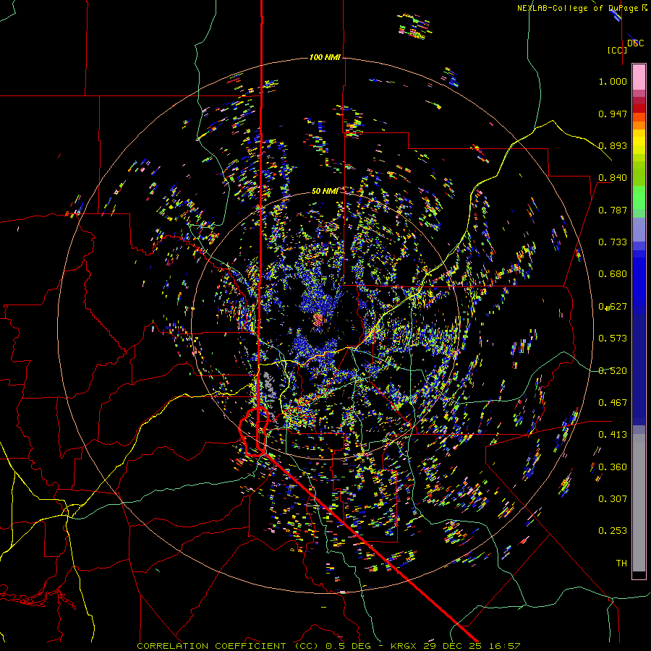Image resolution: width=651 pixels, height=651 pixels.
Task: Click the 0.520 color scale value
Action: (613, 371)
